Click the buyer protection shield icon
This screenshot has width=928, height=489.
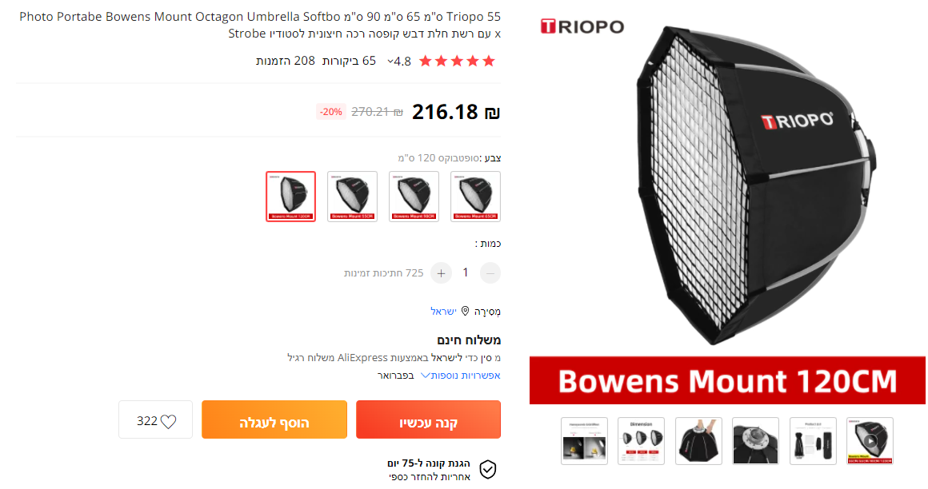(x=488, y=470)
